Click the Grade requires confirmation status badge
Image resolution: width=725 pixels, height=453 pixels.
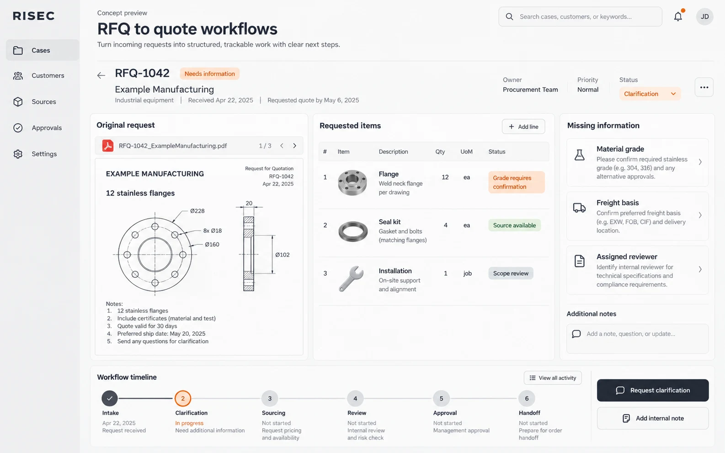(517, 182)
